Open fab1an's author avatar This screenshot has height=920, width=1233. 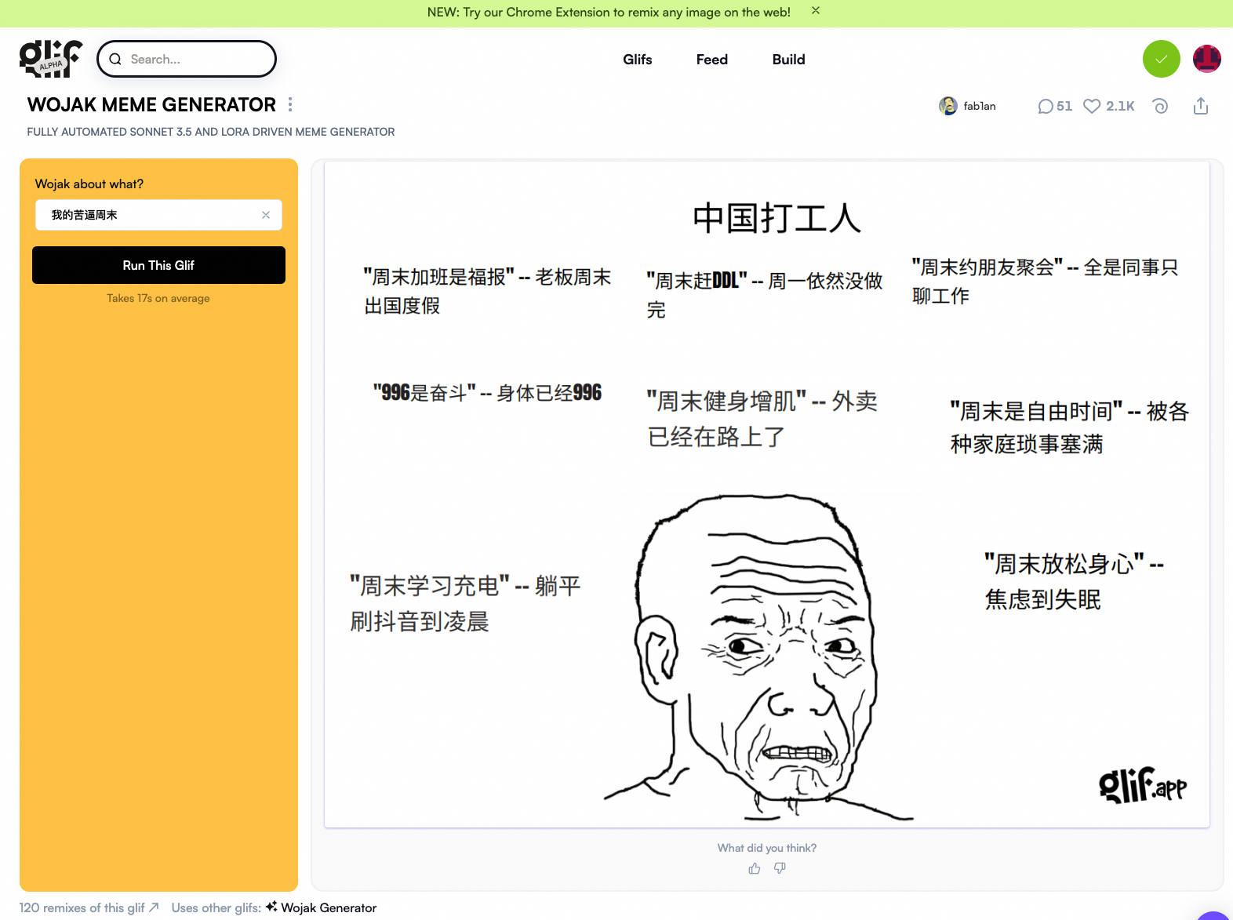(948, 106)
